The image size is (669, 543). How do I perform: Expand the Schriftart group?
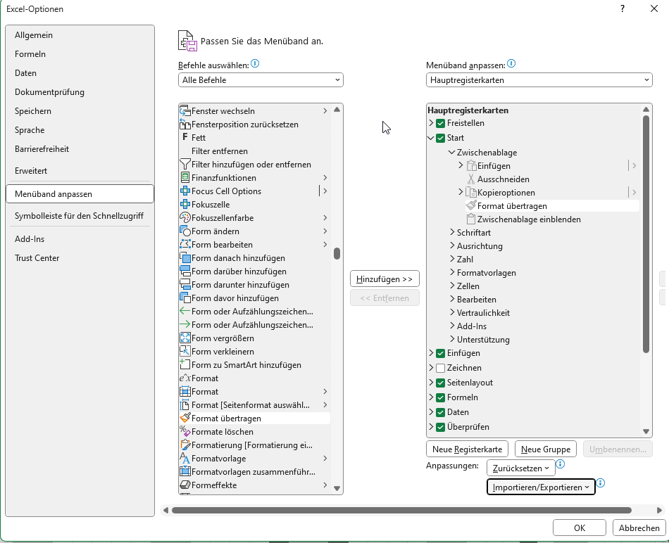[452, 232]
